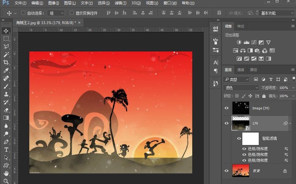Open the 文件 menu
The height and width of the screenshot is (184, 296).
[20, 3]
